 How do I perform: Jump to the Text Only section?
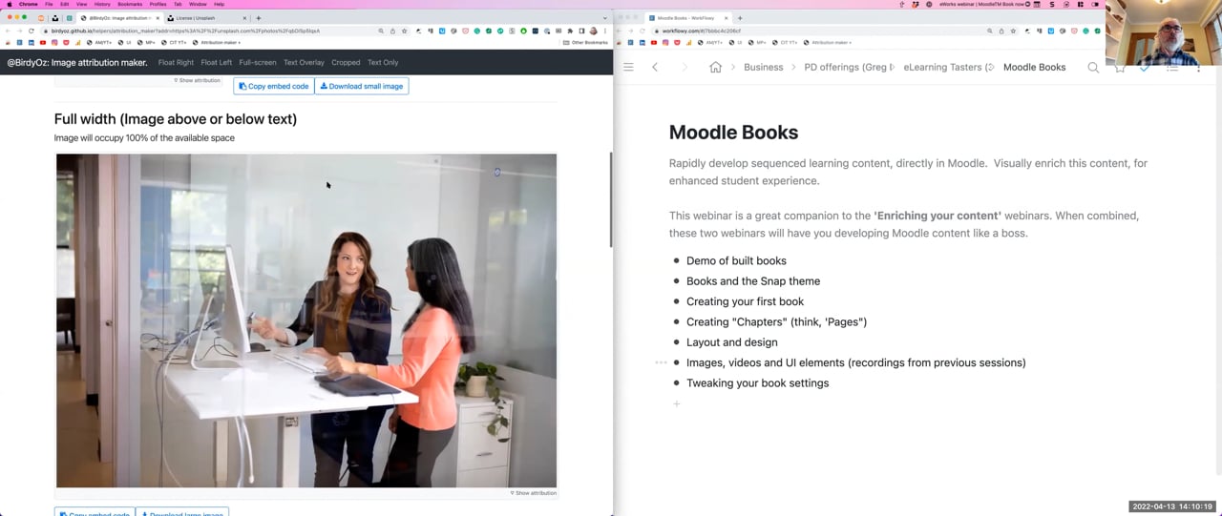pyautogui.click(x=383, y=63)
